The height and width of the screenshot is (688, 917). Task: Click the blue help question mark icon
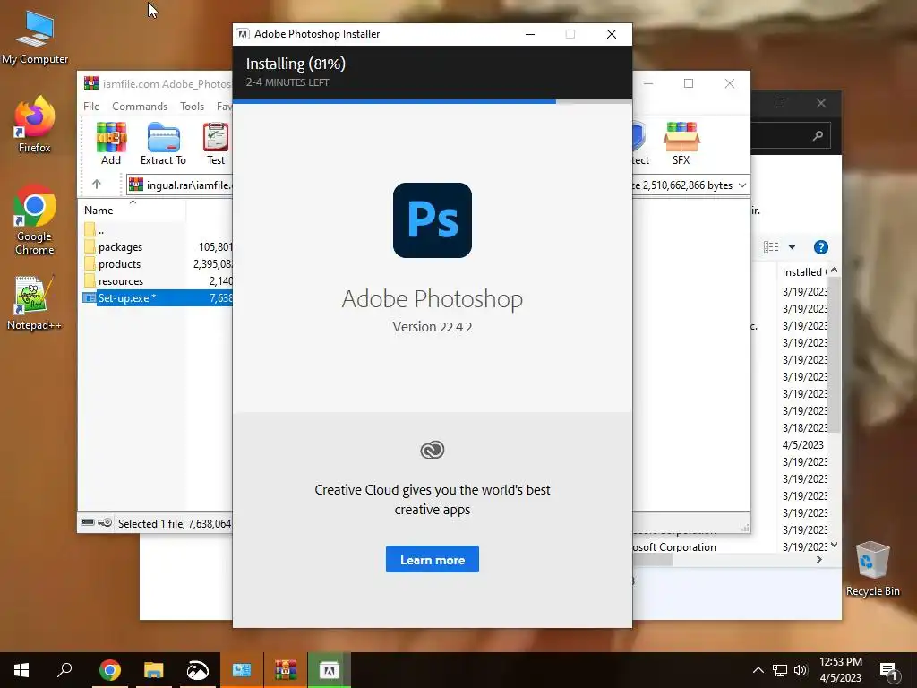pos(820,247)
